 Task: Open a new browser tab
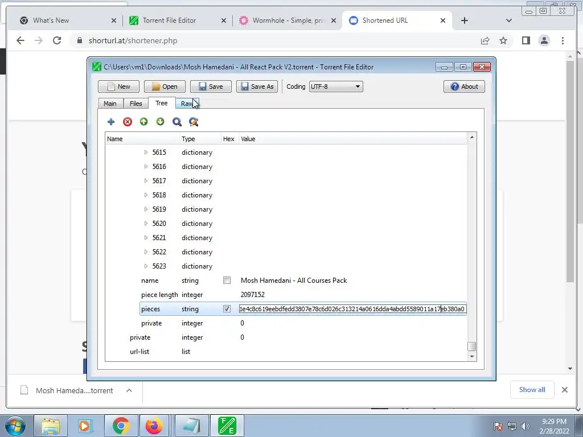click(465, 20)
